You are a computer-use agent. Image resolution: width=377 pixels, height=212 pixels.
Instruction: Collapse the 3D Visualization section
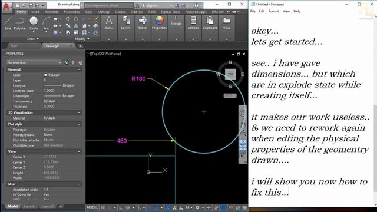tap(79, 112)
